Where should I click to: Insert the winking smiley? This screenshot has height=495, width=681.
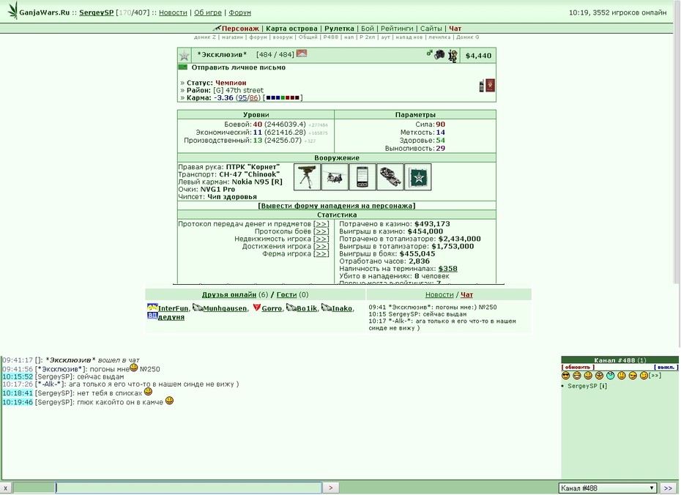[x=644, y=376]
